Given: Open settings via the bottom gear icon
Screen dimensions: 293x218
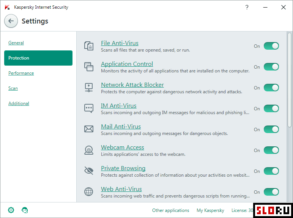Looking at the screenshot, I should tap(11, 210).
